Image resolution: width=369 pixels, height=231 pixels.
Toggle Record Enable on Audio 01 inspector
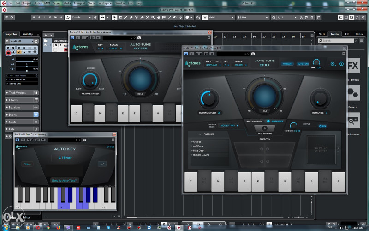click(x=8, y=53)
